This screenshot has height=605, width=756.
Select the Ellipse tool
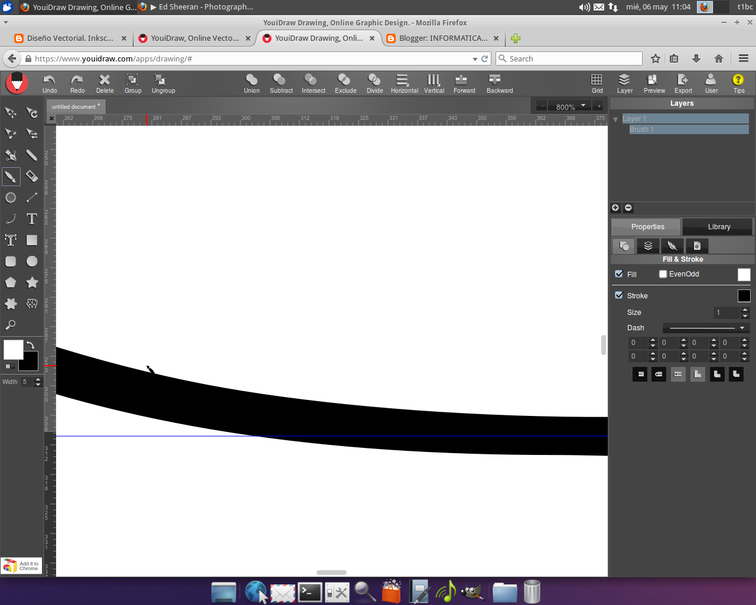point(31,261)
